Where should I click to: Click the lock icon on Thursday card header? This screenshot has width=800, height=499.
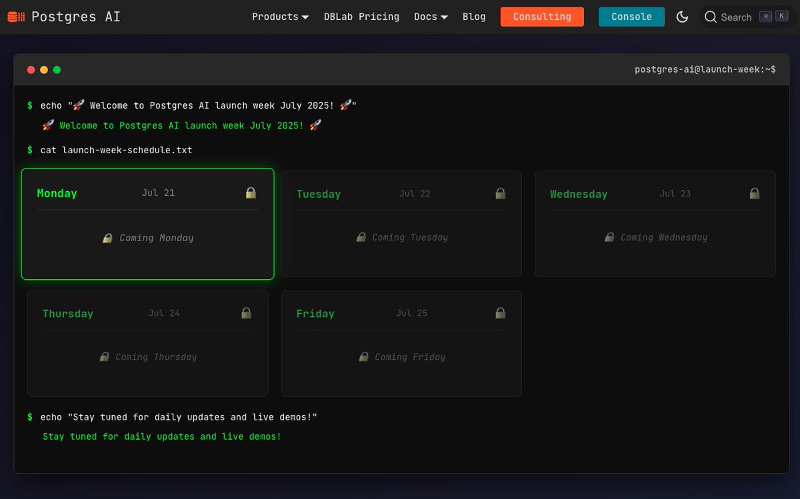(x=246, y=312)
